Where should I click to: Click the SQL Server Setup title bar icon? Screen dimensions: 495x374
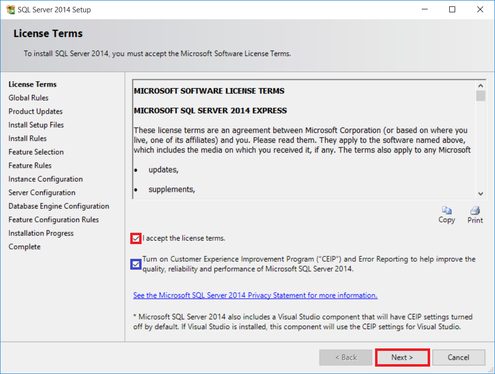pyautogui.click(x=10, y=9)
